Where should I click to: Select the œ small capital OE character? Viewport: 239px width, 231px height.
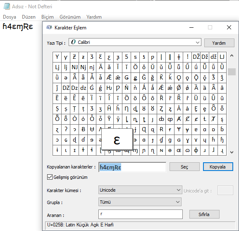click(x=179, y=150)
